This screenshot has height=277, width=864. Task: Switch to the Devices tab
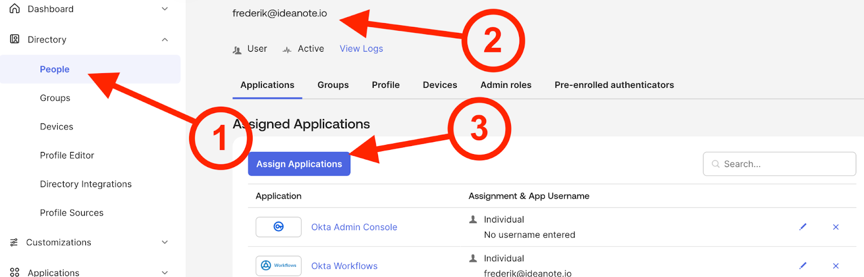(440, 85)
